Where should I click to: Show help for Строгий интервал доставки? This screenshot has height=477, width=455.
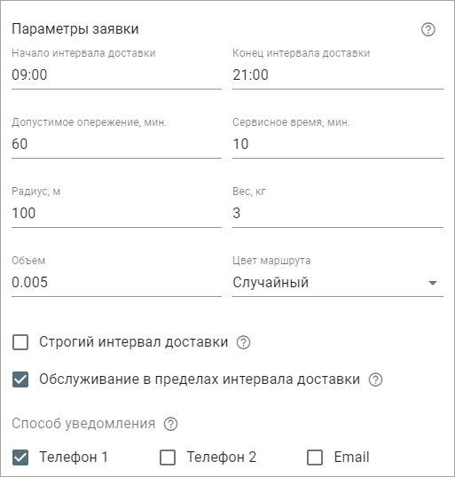[x=244, y=342]
